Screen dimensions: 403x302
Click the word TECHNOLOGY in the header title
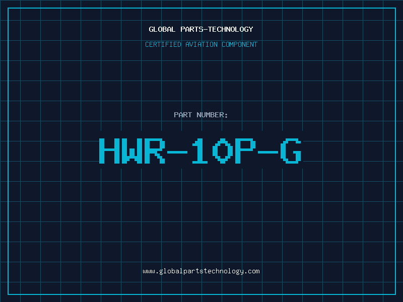pyautogui.click(x=231, y=29)
